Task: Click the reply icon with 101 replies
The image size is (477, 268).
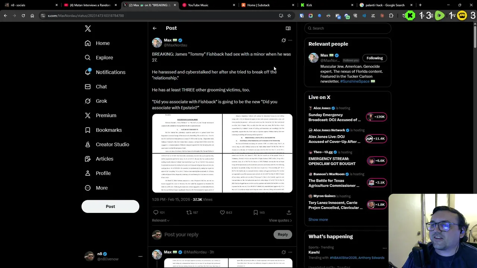Action: tap(156, 213)
